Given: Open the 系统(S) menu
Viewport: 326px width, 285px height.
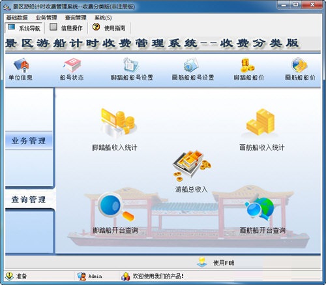Looking at the screenshot, I should [103, 18].
